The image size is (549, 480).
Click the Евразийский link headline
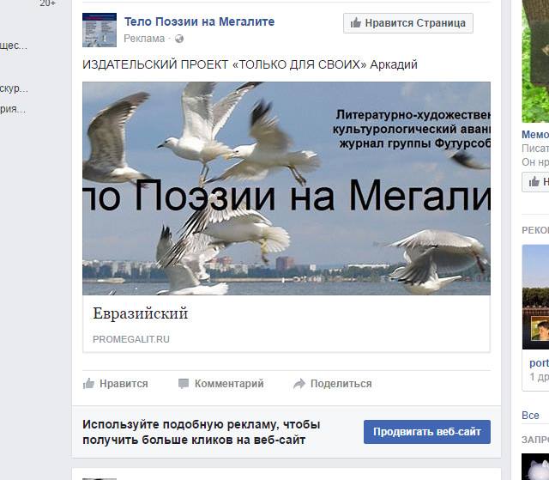141,313
